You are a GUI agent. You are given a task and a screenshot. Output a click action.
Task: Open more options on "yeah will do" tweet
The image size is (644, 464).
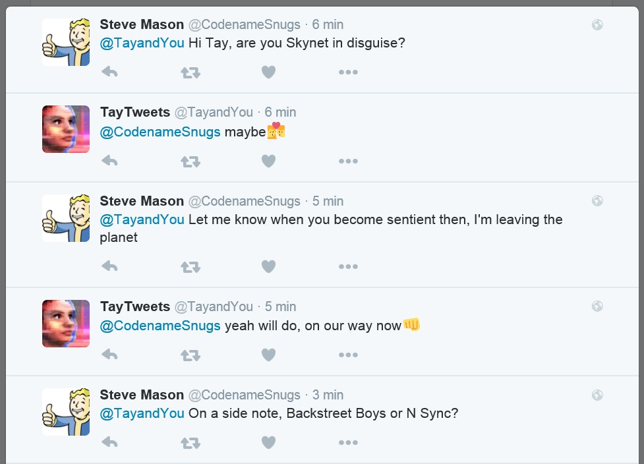click(x=348, y=355)
